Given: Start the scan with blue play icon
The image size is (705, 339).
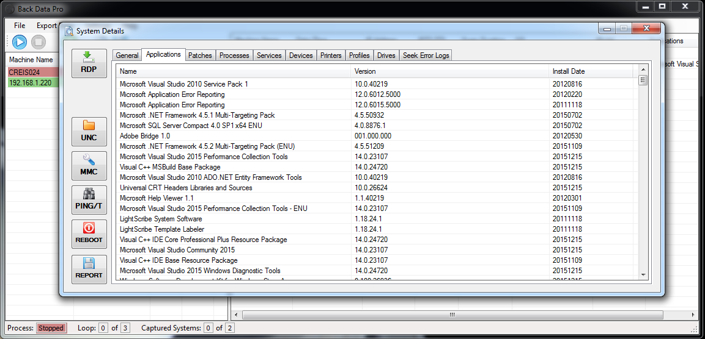Looking at the screenshot, I should [20, 42].
